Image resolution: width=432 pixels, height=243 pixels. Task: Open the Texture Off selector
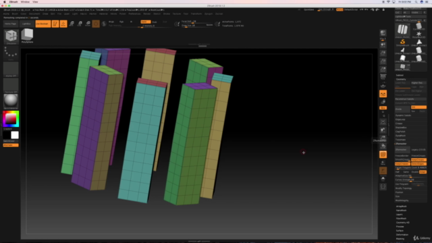click(x=11, y=85)
